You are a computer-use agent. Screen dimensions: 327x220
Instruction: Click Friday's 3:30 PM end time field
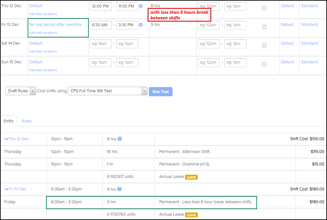click(127, 25)
